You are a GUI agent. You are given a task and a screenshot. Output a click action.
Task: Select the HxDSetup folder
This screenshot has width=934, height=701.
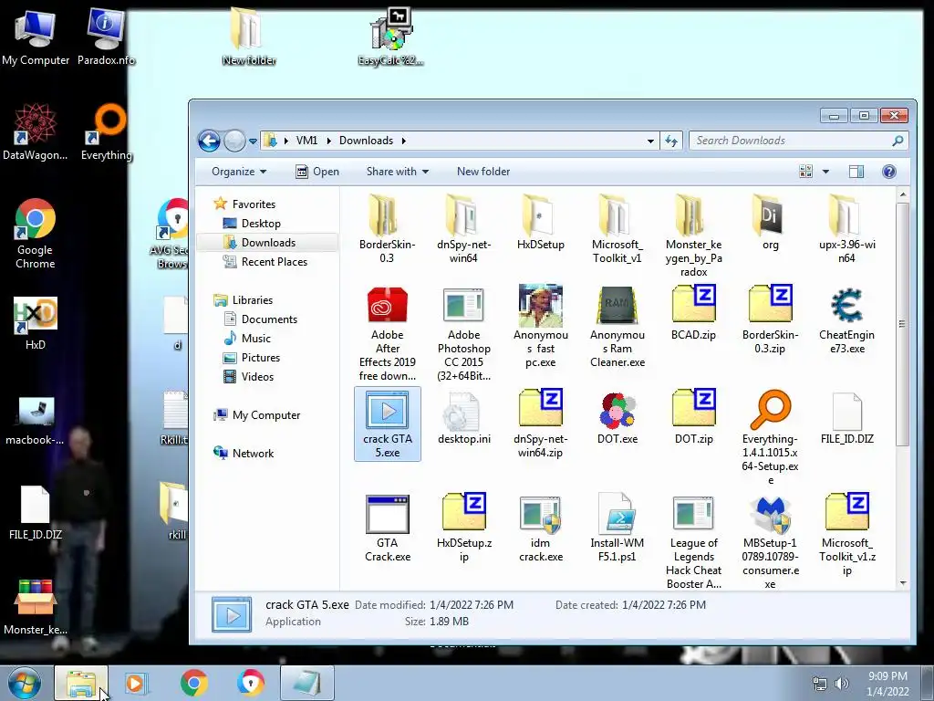(540, 223)
